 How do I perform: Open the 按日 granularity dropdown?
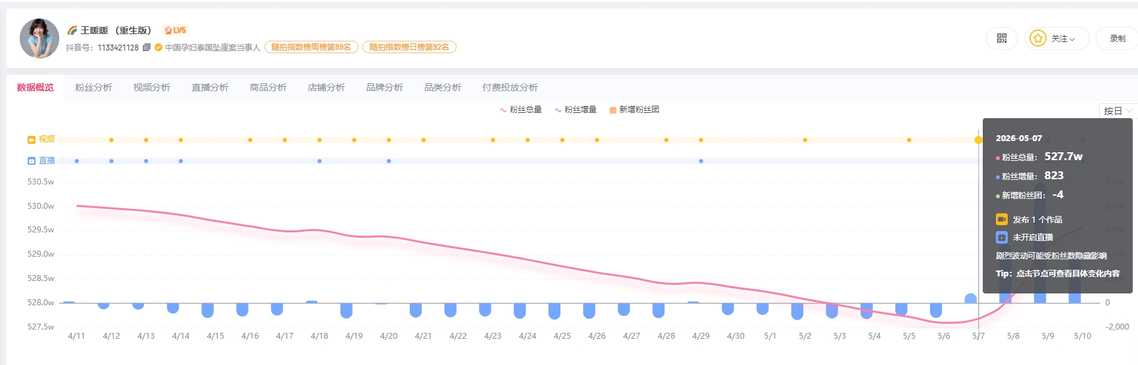coord(1118,111)
